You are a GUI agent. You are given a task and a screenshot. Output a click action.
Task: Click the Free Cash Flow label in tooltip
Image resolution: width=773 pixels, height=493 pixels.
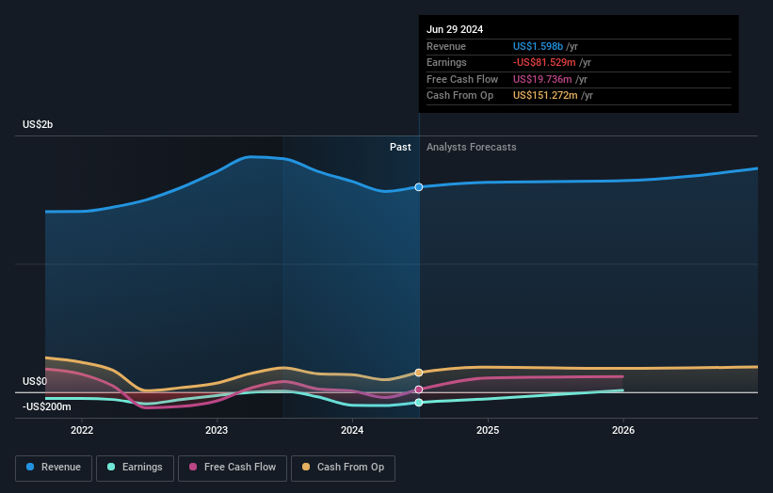pos(462,79)
